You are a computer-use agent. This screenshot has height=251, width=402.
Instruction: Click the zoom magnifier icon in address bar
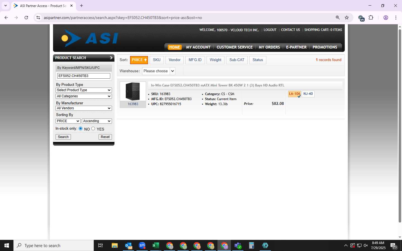[x=338, y=18]
